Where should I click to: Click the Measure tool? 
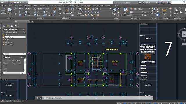point(164,11)
